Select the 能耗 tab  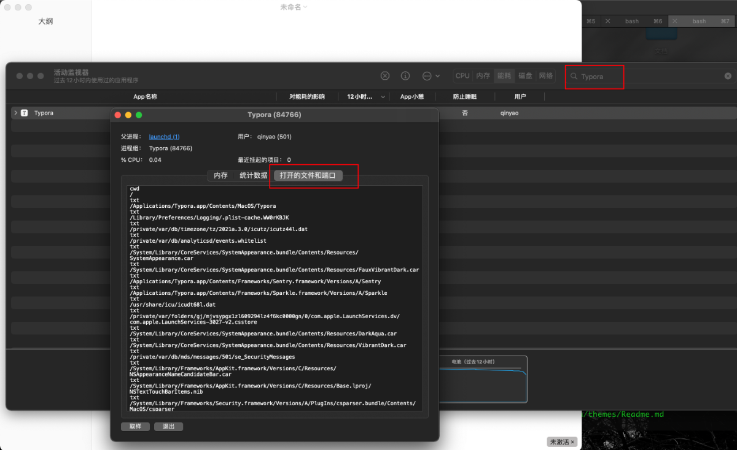[504, 76]
